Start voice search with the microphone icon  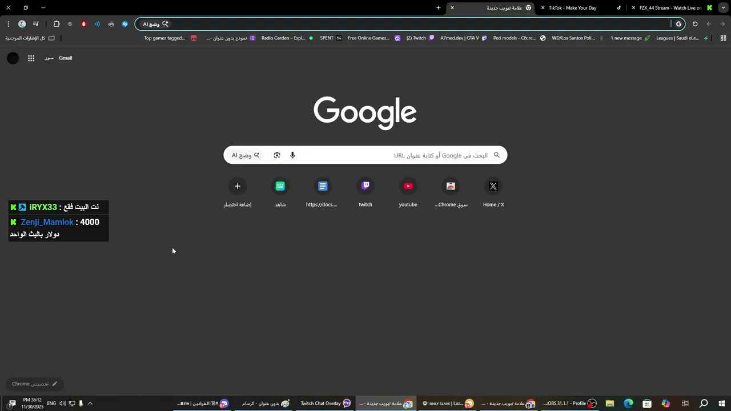(292, 155)
